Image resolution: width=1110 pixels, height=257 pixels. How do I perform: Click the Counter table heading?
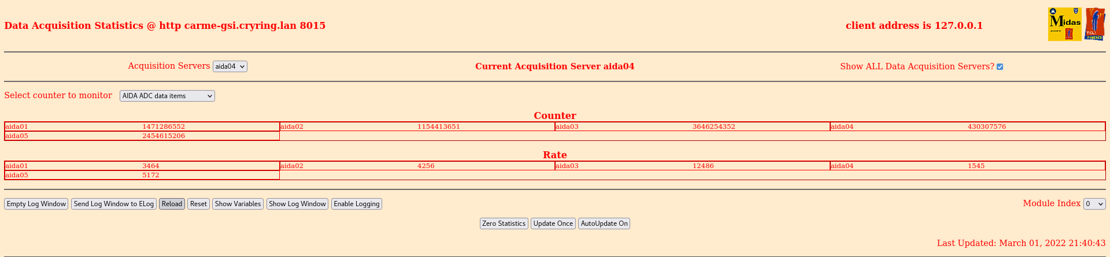555,116
